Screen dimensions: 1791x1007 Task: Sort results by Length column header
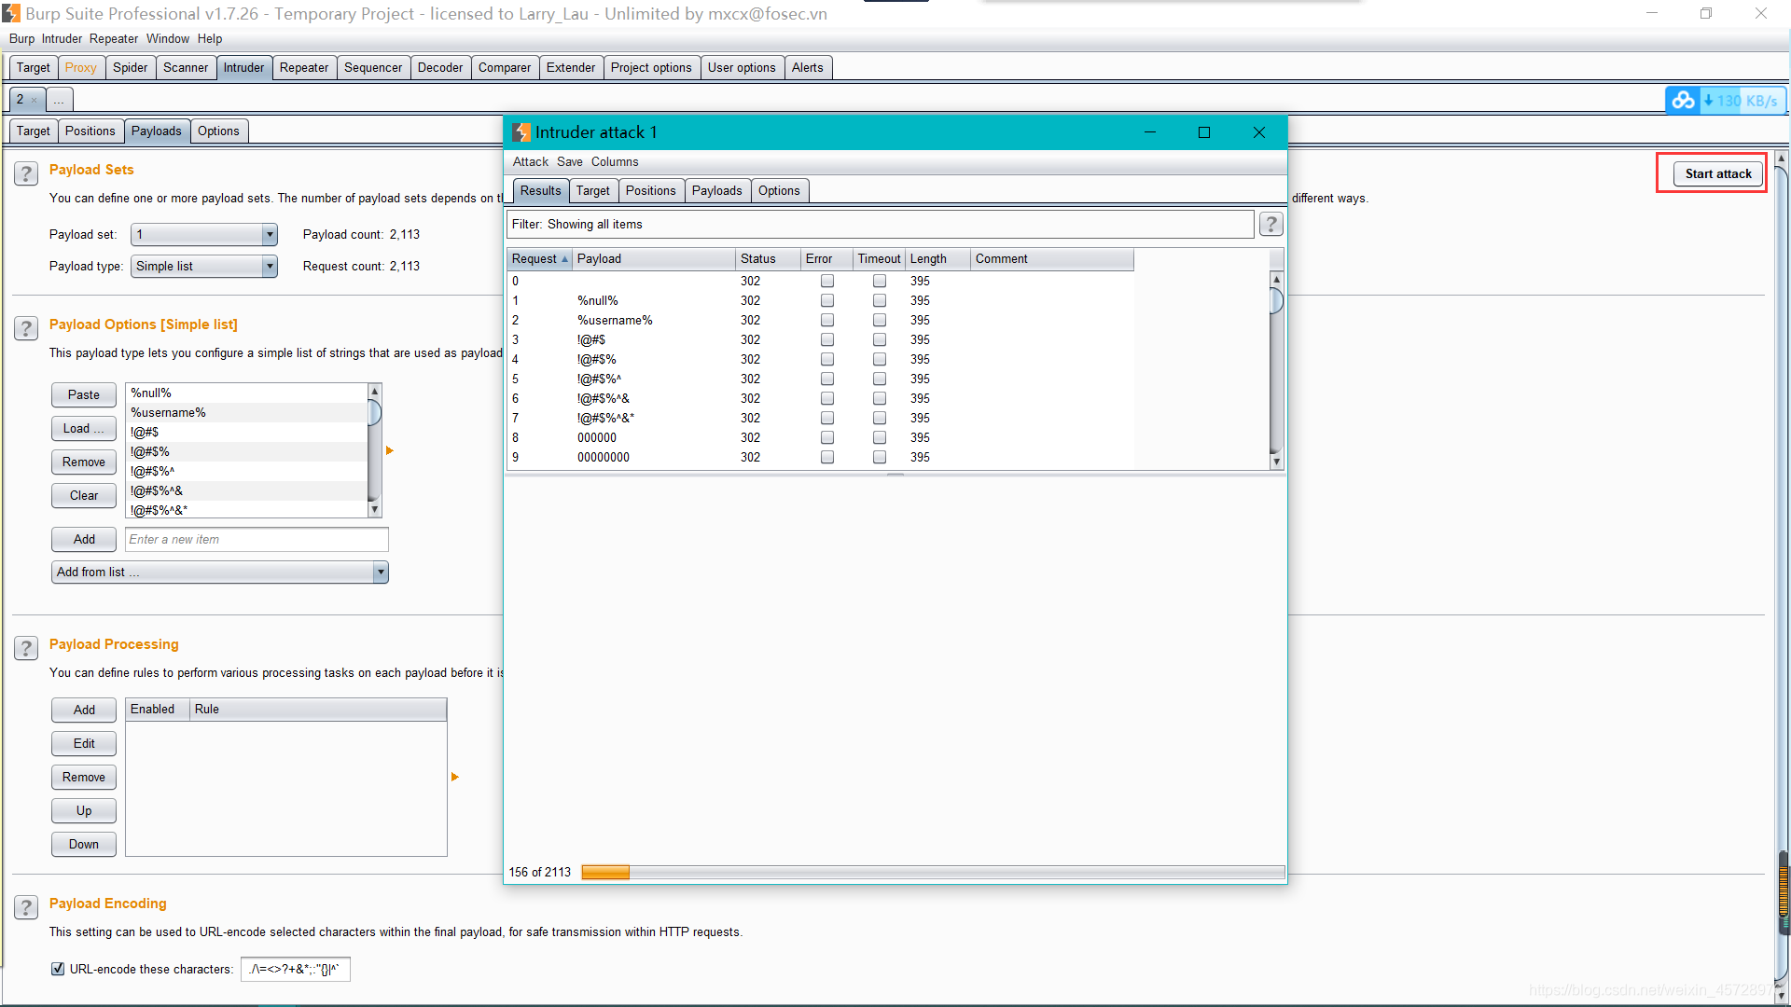pos(937,258)
